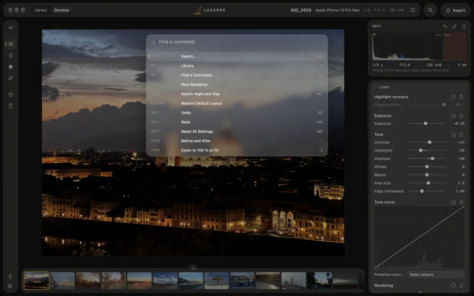Choose Switch Night and Day command
This screenshot has width=474, height=296.
[237, 94]
